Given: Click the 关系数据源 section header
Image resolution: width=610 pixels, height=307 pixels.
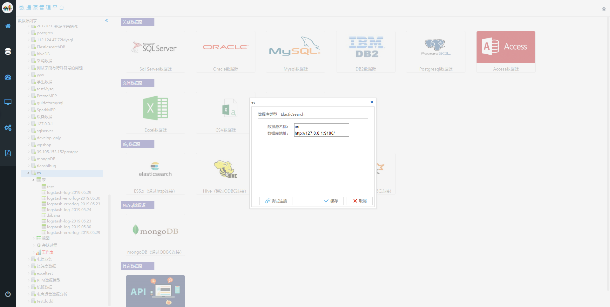Looking at the screenshot, I should click(138, 22).
